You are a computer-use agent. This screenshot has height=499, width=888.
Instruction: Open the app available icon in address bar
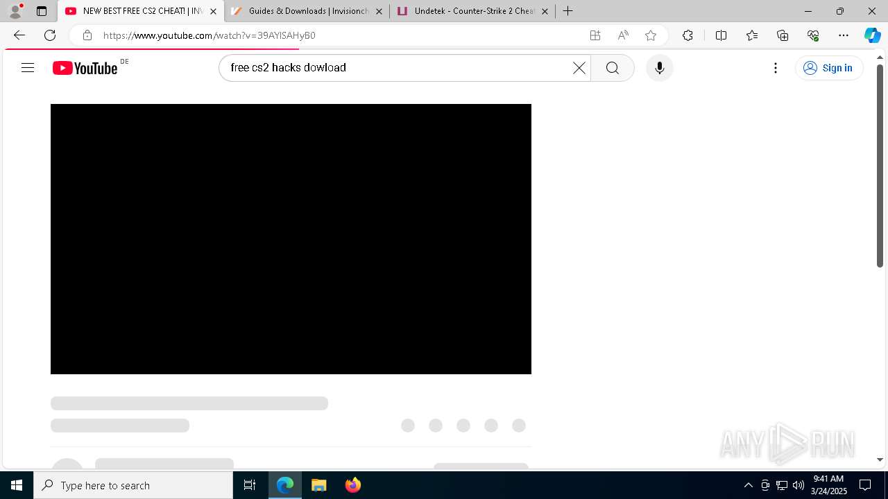click(595, 35)
